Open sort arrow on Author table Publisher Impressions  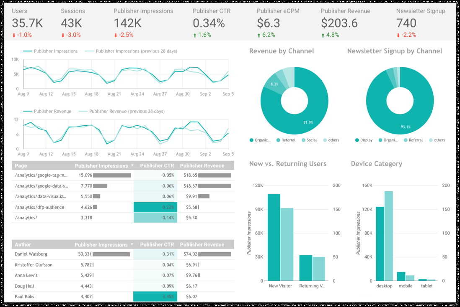[132, 244]
